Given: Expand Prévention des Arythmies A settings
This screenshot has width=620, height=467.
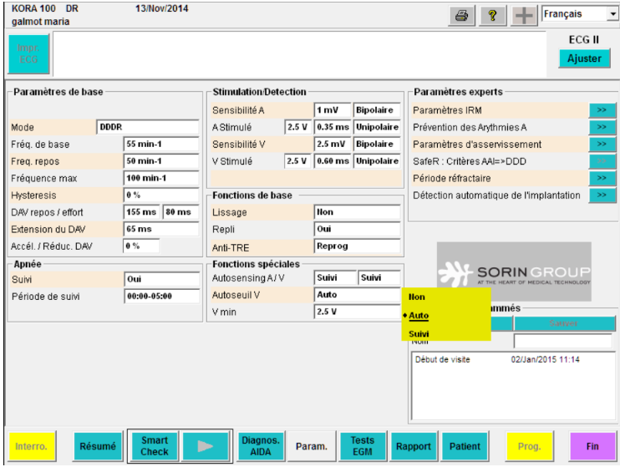Looking at the screenshot, I should (x=602, y=127).
